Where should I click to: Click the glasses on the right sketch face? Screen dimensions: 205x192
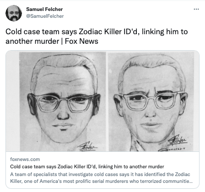click(x=152, y=100)
